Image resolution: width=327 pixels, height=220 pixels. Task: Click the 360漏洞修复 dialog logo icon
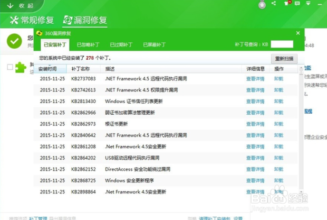(39, 33)
